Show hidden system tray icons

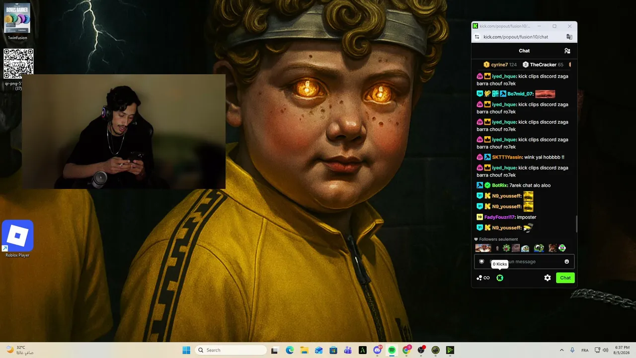click(561, 350)
